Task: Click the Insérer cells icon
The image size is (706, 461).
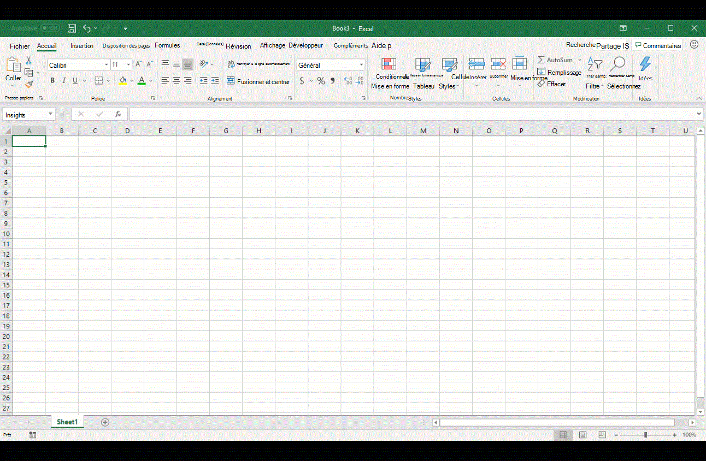Action: tap(476, 64)
